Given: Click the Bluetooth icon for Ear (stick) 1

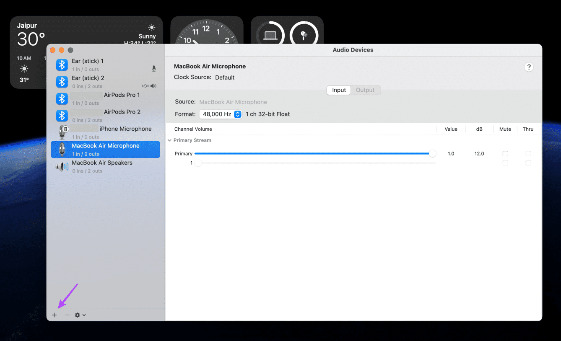Looking at the screenshot, I should pos(62,65).
